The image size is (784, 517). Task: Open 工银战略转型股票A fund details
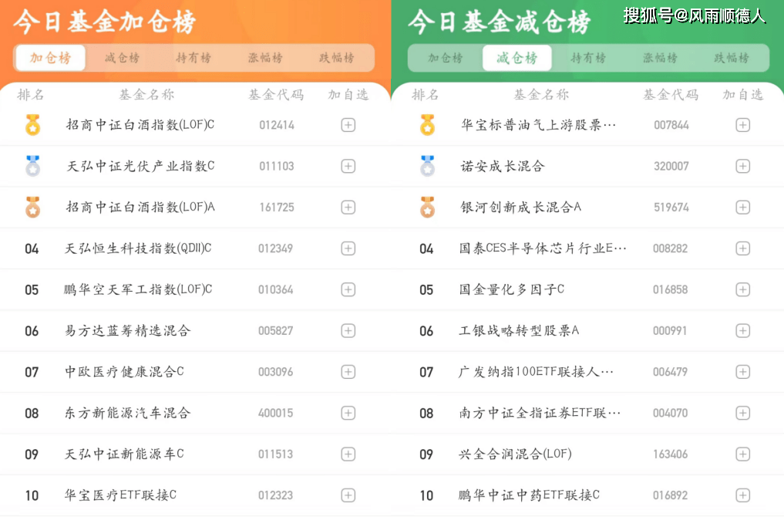pyautogui.click(x=519, y=331)
